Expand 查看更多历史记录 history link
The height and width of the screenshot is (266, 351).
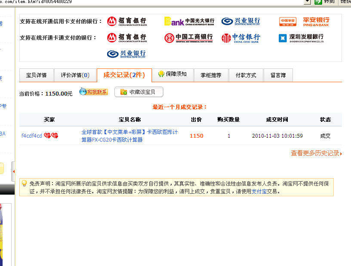tap(316, 153)
